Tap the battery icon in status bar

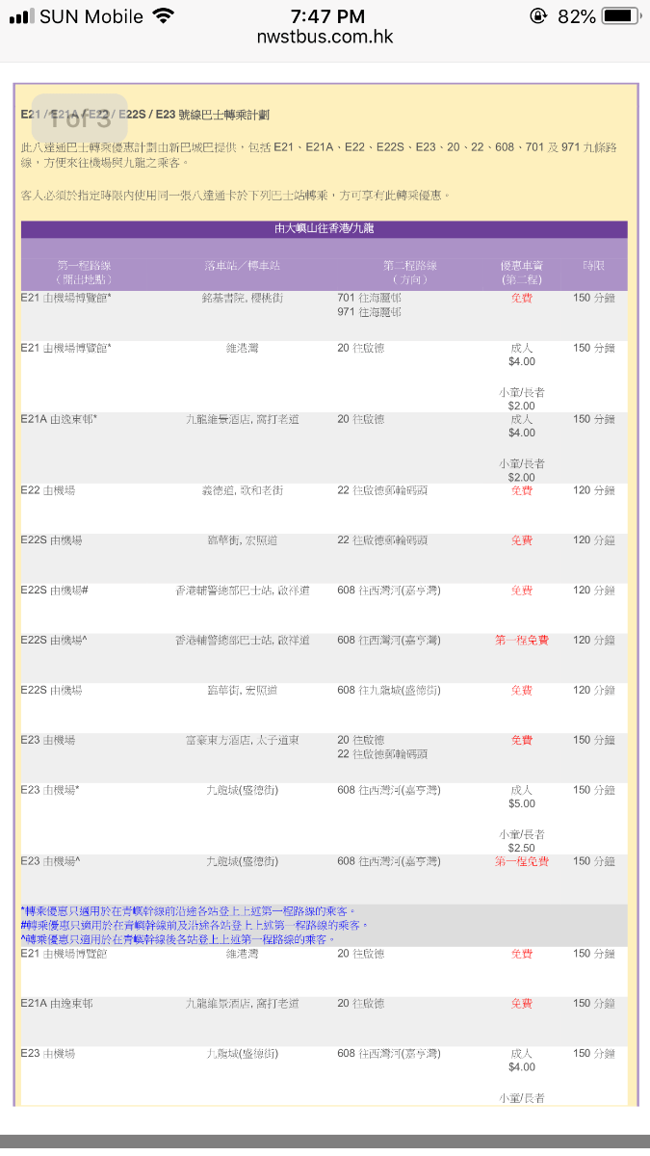620,16
